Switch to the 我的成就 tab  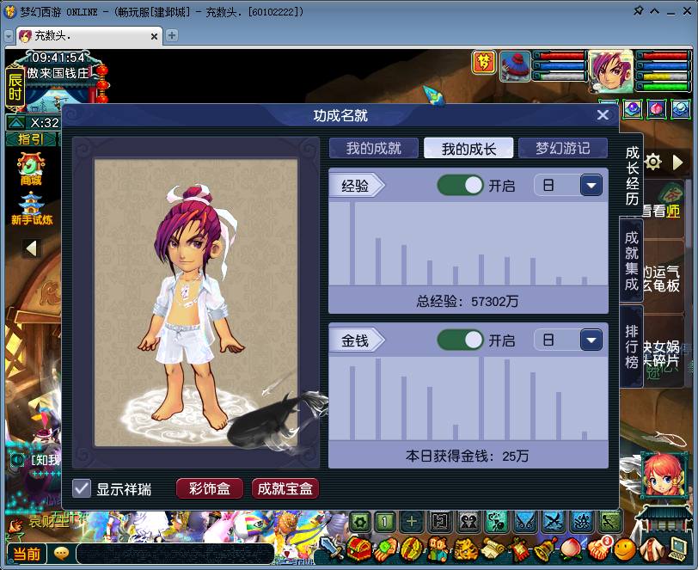[373, 148]
